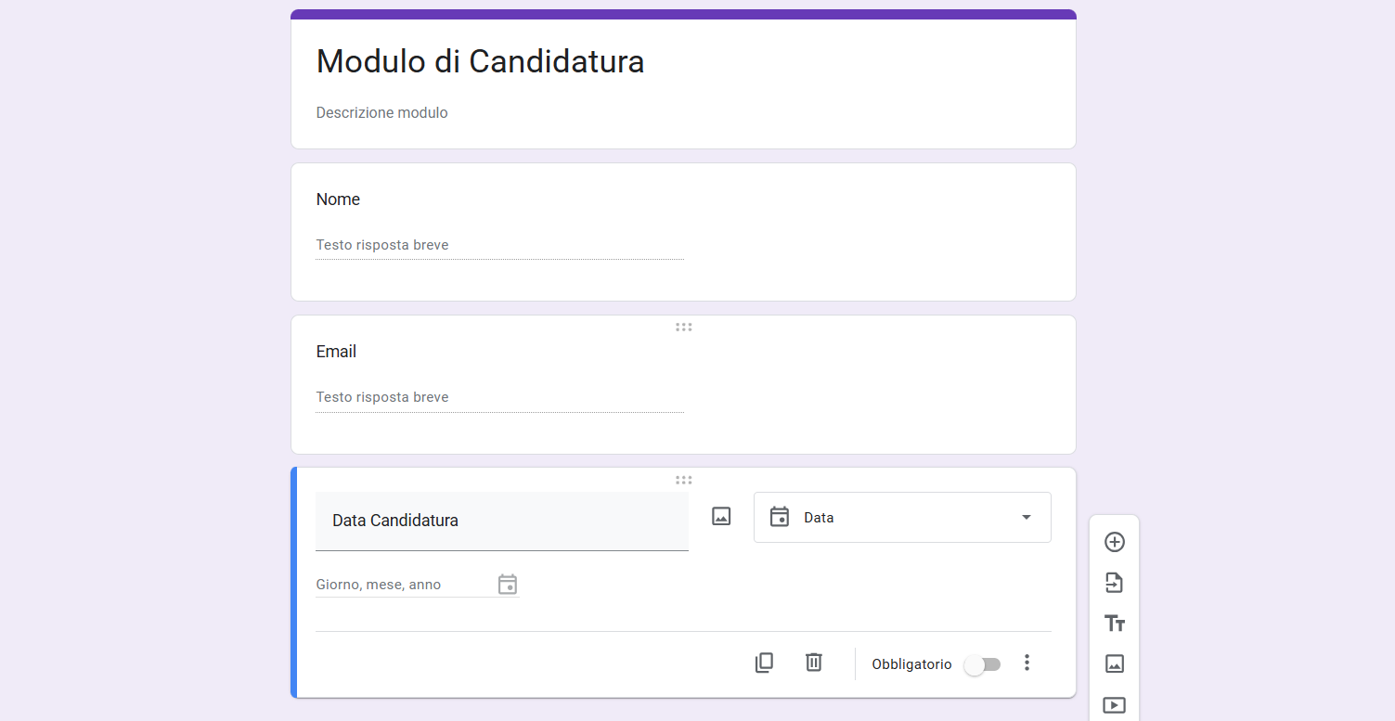1395x721 pixels.
Task: Click the Descrizione modulo field
Action: click(x=382, y=112)
